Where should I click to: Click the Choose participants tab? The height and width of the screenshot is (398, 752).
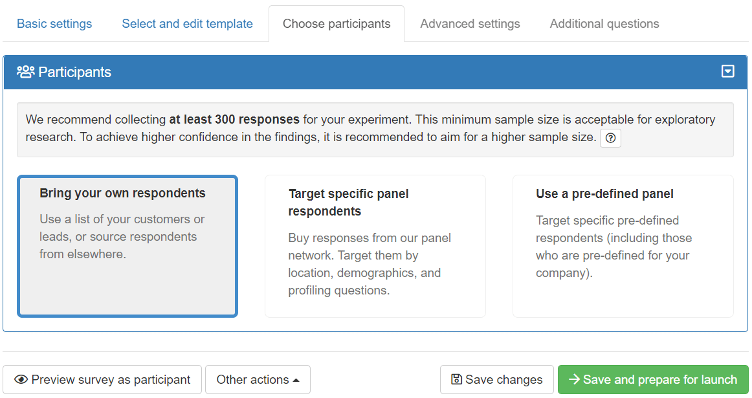coord(337,24)
